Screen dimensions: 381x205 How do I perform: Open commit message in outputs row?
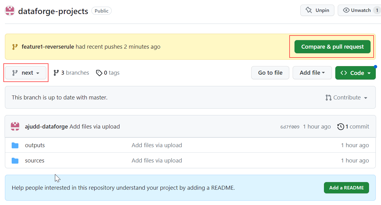157,145
